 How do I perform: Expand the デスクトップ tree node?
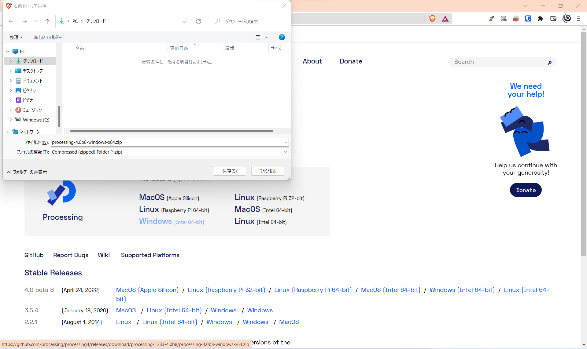tap(11, 71)
